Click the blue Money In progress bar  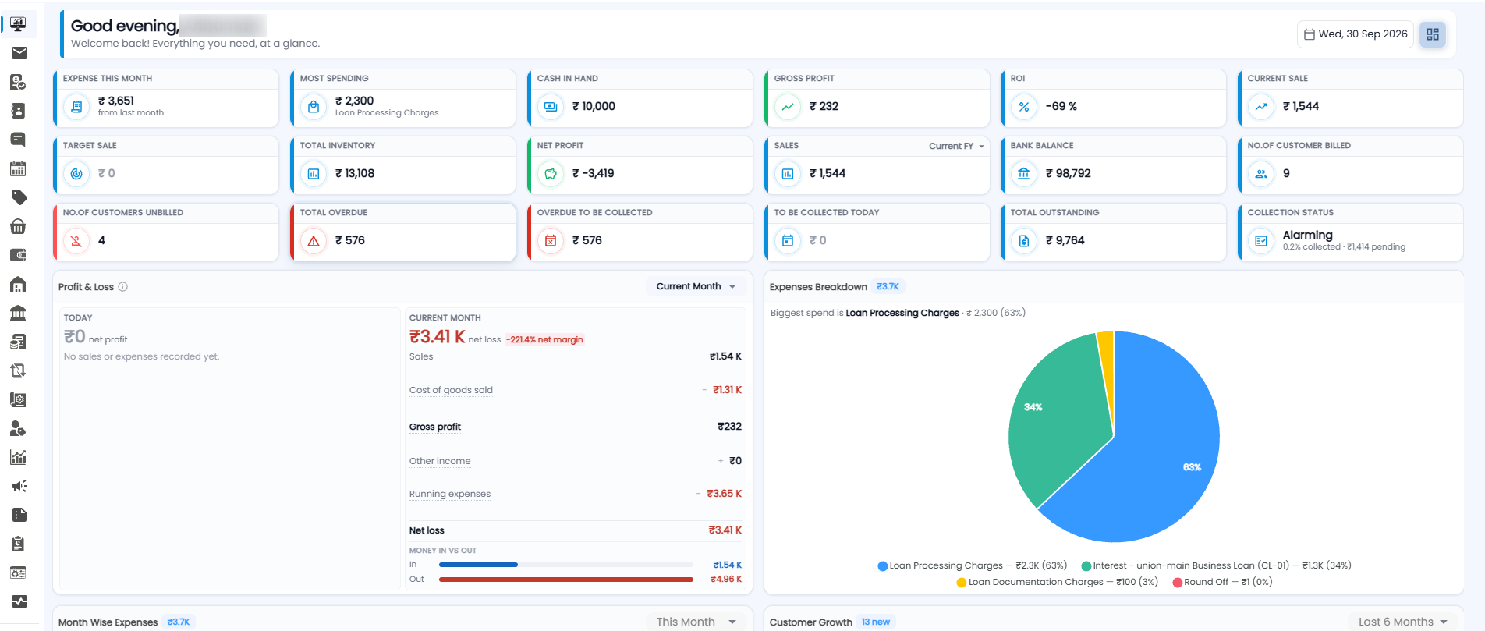pyautogui.click(x=478, y=565)
